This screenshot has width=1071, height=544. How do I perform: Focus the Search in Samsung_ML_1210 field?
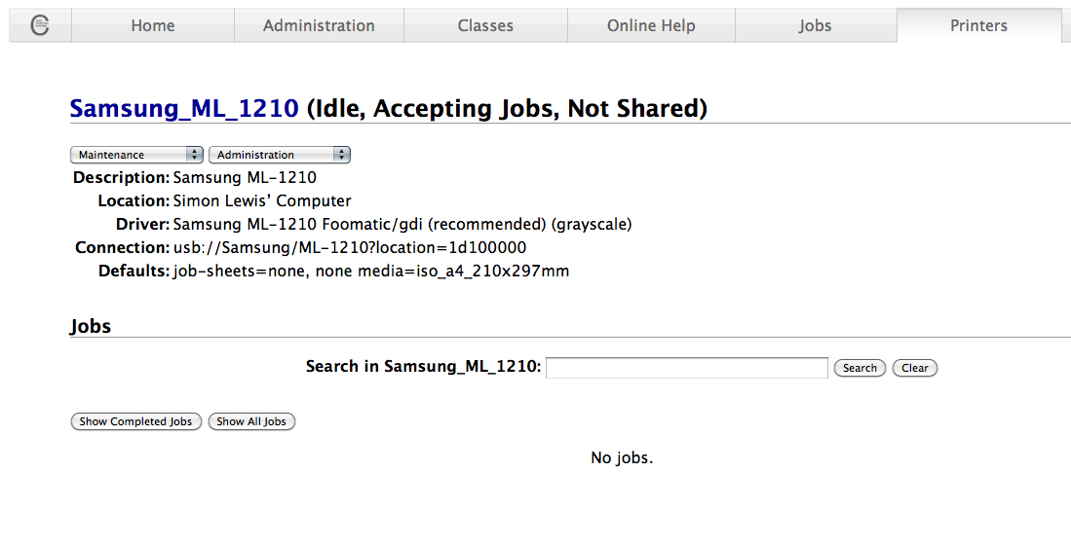tap(686, 368)
